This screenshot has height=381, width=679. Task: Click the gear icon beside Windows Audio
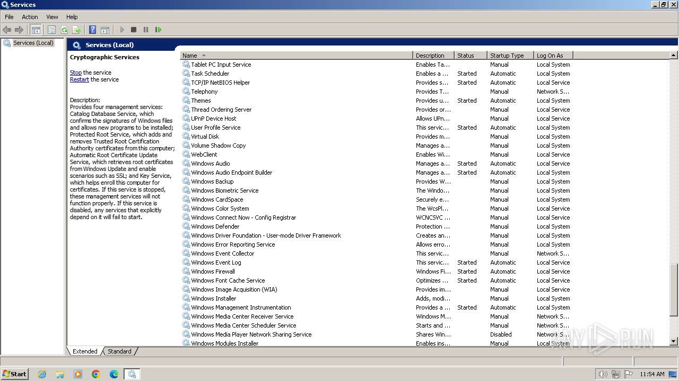[186, 164]
